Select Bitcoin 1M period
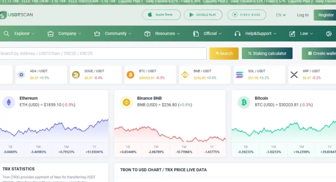The width and height of the screenshot is (336, 182). pyautogui.click(x=302, y=149)
